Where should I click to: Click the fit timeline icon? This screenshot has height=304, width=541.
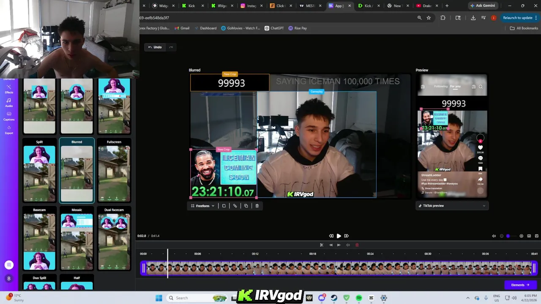529,236
